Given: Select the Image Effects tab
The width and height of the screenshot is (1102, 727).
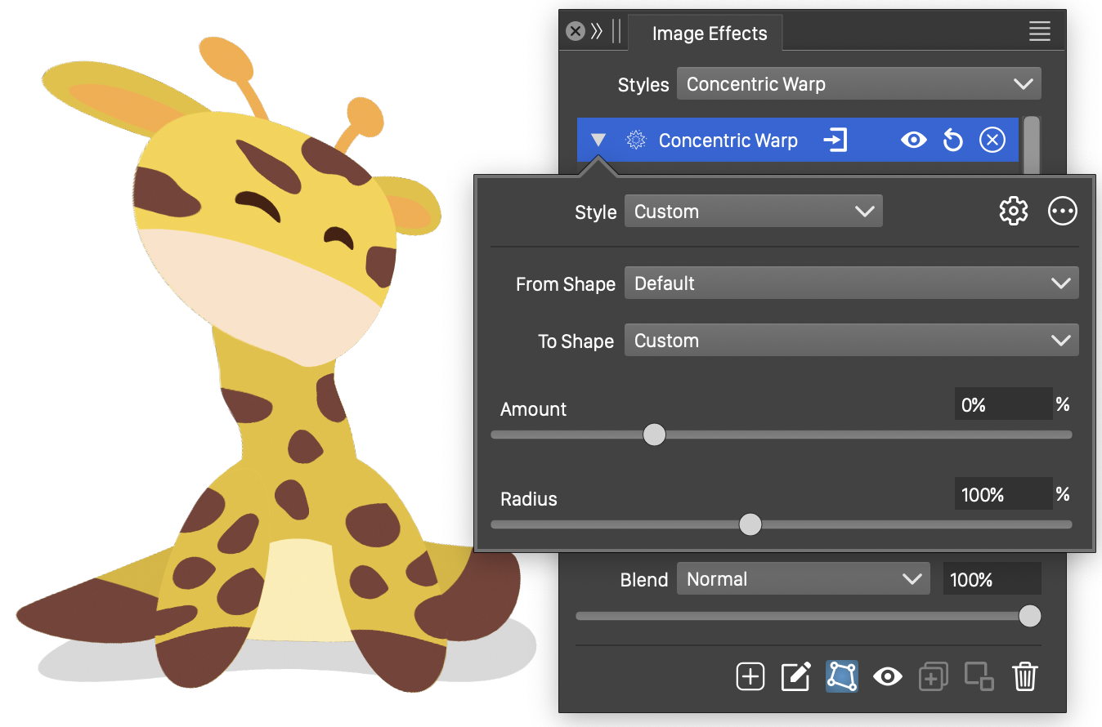Looking at the screenshot, I should (x=709, y=33).
